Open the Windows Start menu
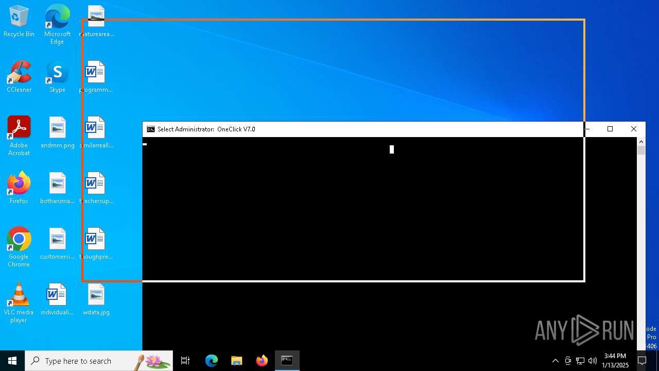This screenshot has width=659, height=371. pyautogui.click(x=12, y=361)
